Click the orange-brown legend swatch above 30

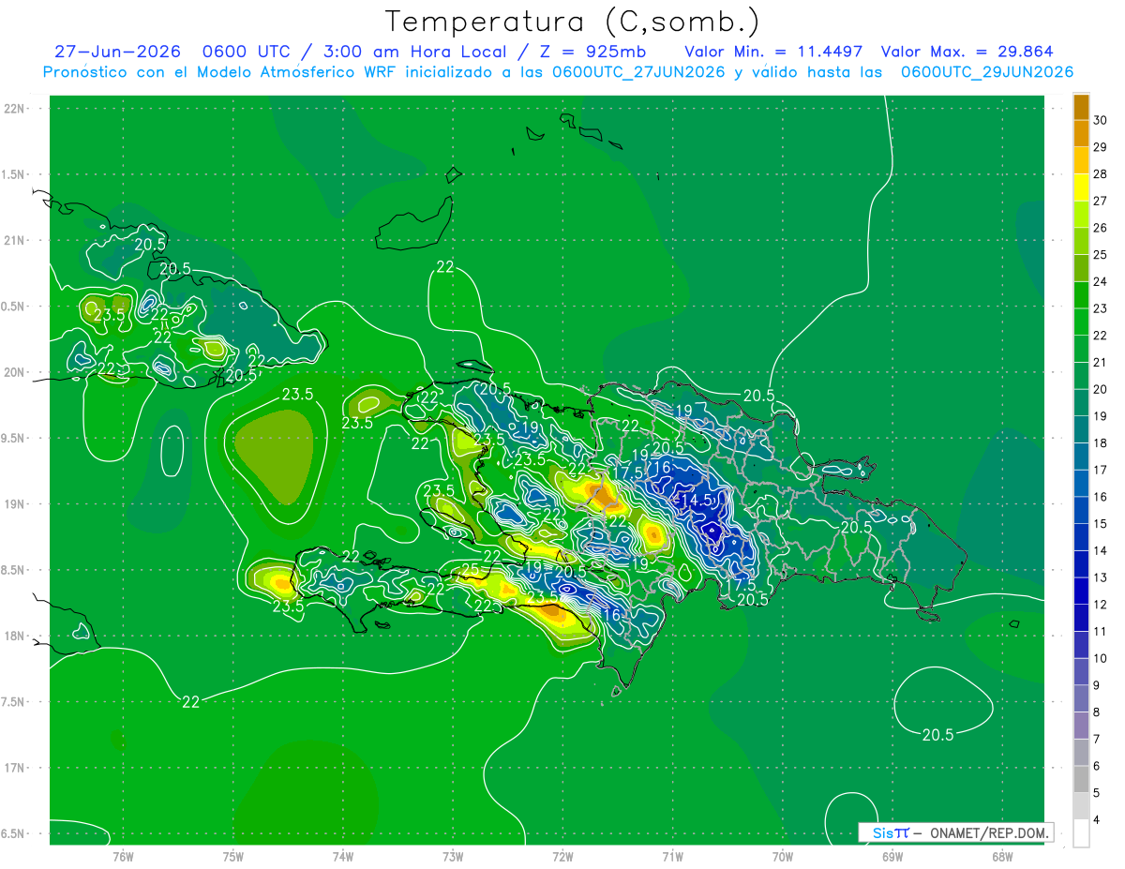(1081, 107)
